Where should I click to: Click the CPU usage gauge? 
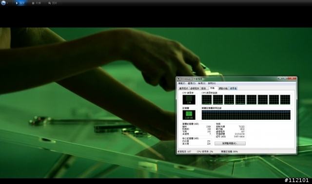coord(189,100)
